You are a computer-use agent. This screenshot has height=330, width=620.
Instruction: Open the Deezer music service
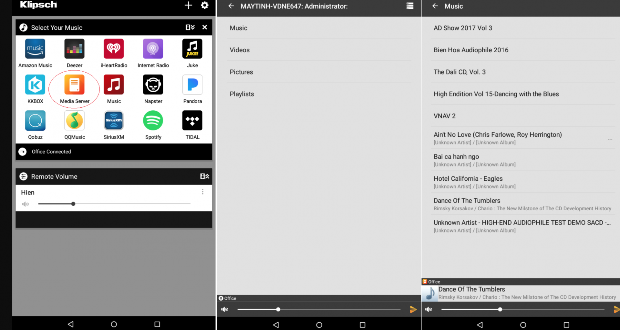click(x=74, y=49)
